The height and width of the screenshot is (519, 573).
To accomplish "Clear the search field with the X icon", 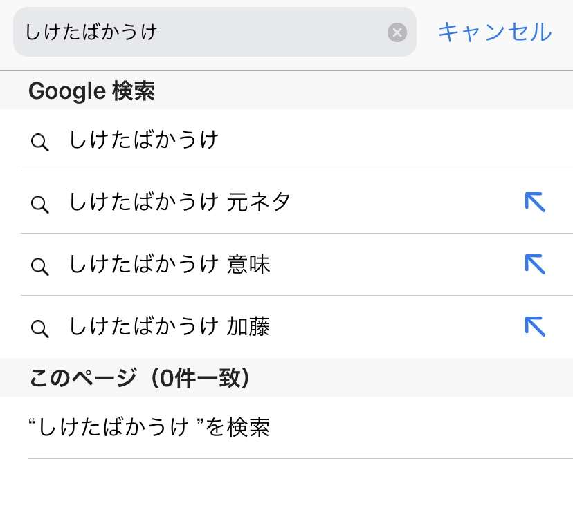I will click(397, 32).
